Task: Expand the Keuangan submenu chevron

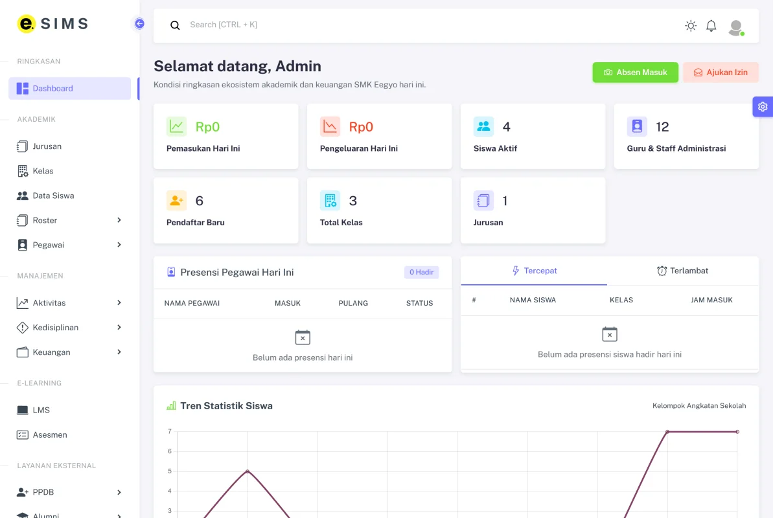Action: 119,352
